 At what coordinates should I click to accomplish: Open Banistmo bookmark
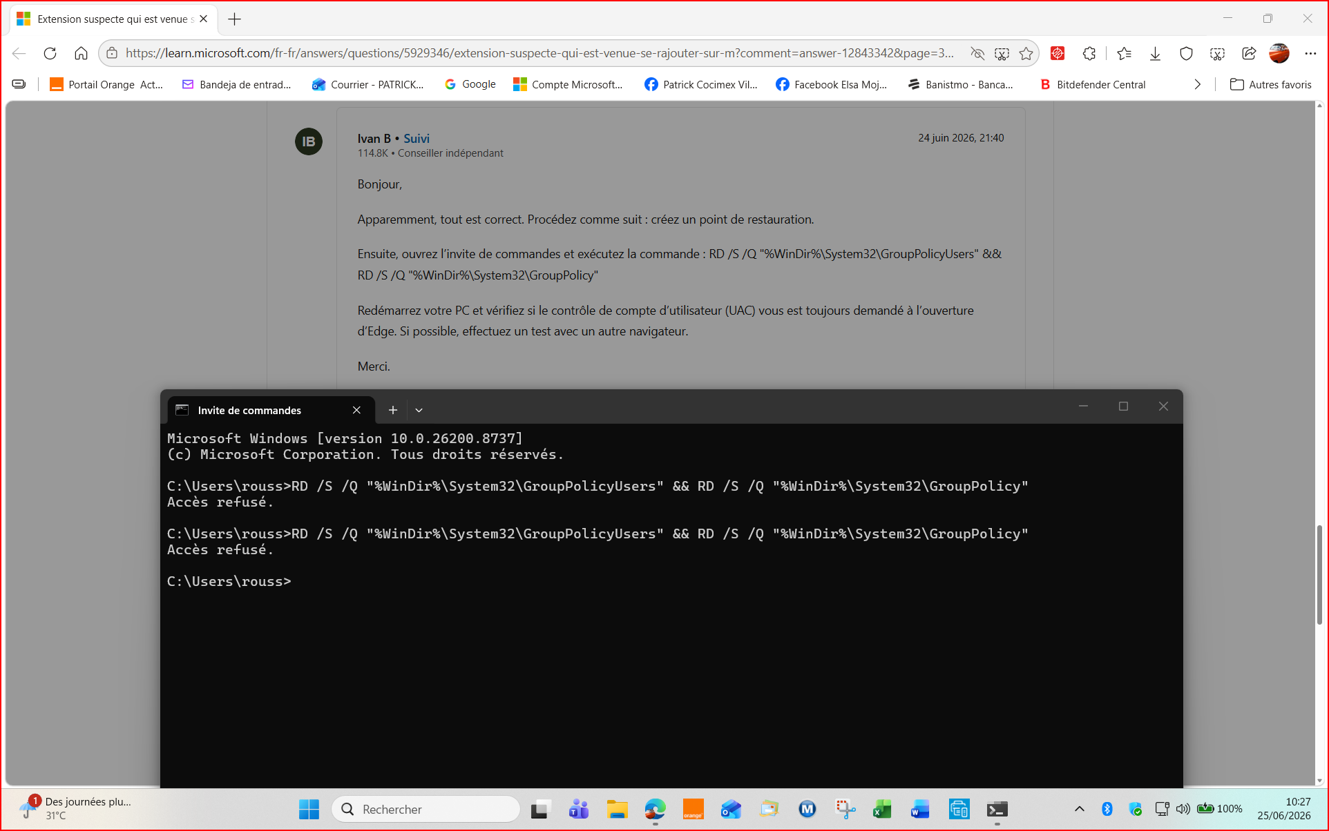point(961,84)
